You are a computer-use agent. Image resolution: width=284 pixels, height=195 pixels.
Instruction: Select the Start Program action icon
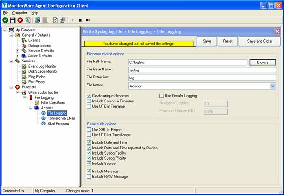(x=43, y=124)
